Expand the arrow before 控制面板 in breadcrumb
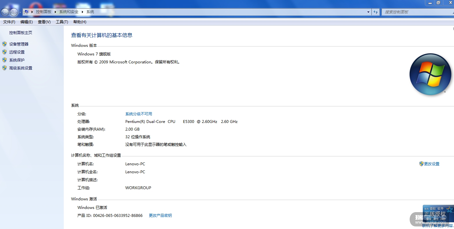 (33, 12)
